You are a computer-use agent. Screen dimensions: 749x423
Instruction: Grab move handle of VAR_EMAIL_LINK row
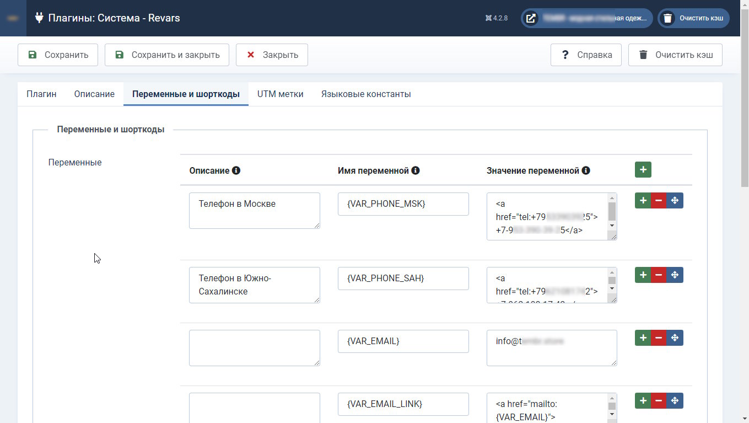coord(675,401)
